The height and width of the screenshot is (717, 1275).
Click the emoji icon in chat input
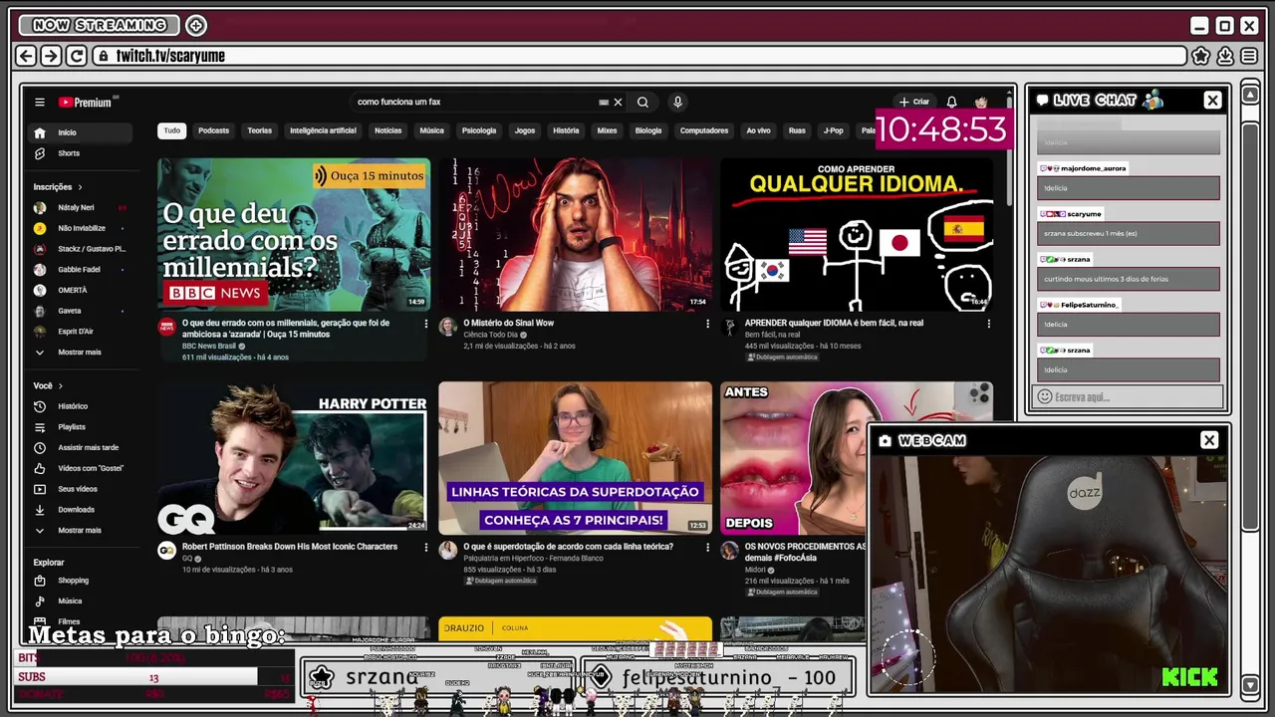pyautogui.click(x=1044, y=396)
